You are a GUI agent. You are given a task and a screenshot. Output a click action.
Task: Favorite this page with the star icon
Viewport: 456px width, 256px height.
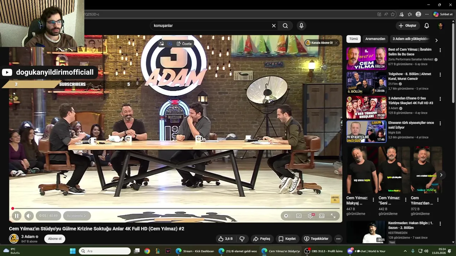pyautogui.click(x=393, y=14)
